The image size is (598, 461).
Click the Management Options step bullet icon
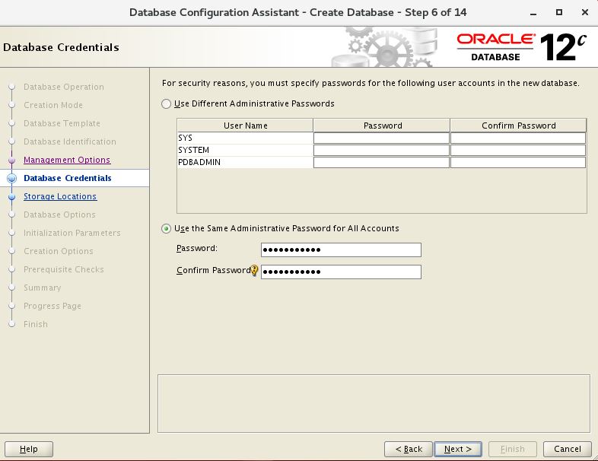click(12, 160)
